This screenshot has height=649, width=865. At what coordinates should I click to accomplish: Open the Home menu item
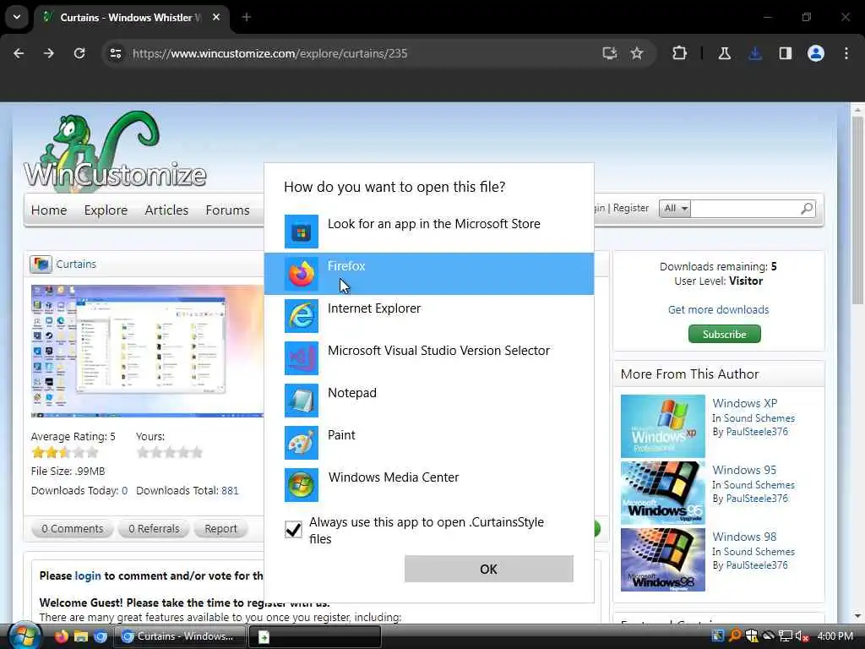(x=49, y=210)
